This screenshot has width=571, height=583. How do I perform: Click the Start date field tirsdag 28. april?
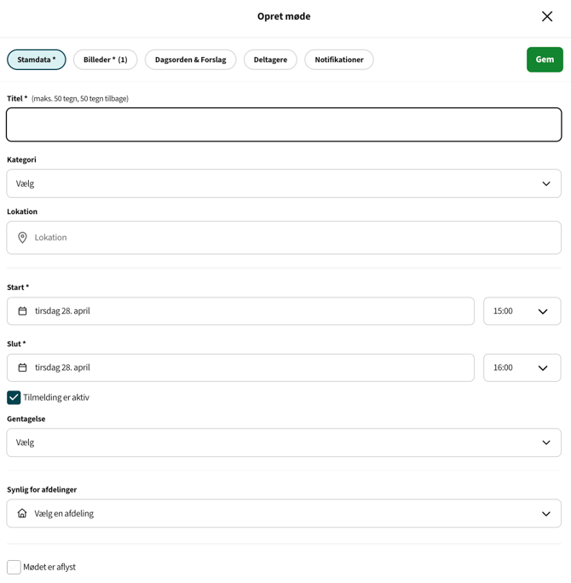pos(240,311)
